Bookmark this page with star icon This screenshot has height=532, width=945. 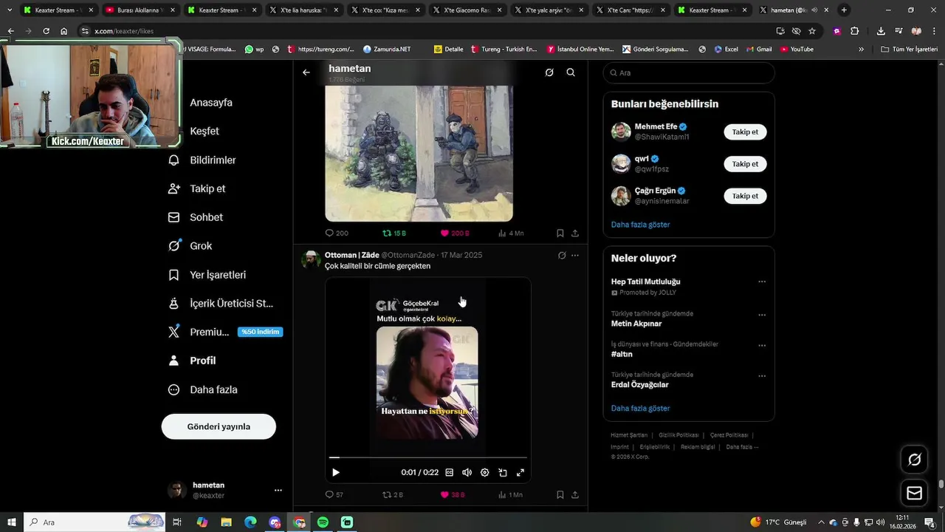(x=812, y=31)
